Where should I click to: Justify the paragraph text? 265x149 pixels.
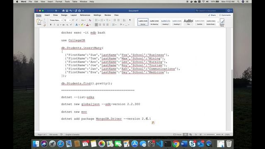(x=108, y=25)
